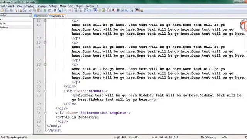Viewport: 247px width, 139px height.
Task: Click the closing </body> tag
Action: pos(54,126)
